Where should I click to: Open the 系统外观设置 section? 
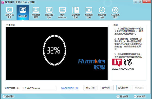(x=9, y=13)
